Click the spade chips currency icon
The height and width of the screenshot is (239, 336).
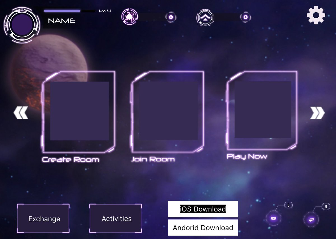pos(129,17)
